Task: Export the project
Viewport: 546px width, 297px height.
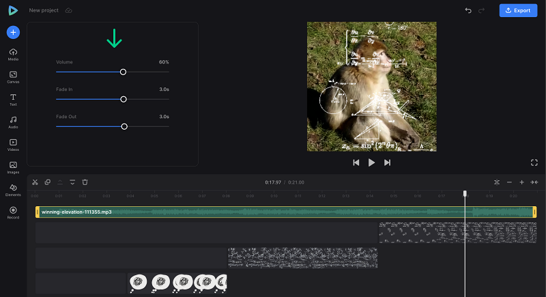Action: pos(518,10)
